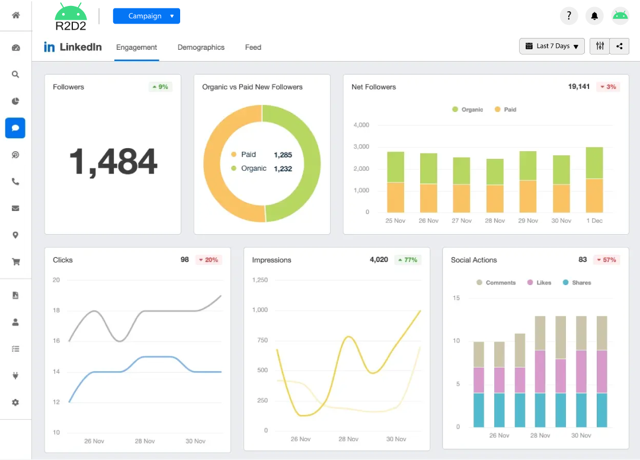Hide the Likes series in Social Actions
This screenshot has height=460, width=640.
[x=539, y=283]
